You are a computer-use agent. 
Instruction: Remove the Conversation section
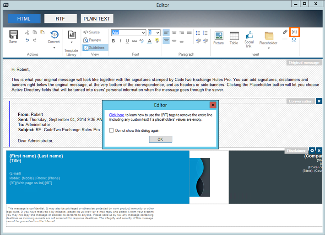click(319, 101)
